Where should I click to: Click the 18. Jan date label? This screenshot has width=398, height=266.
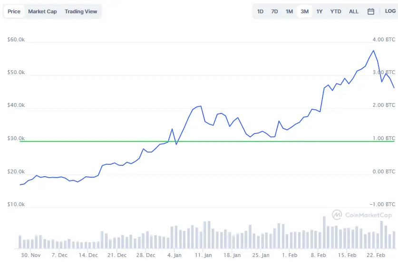pyautogui.click(x=232, y=256)
